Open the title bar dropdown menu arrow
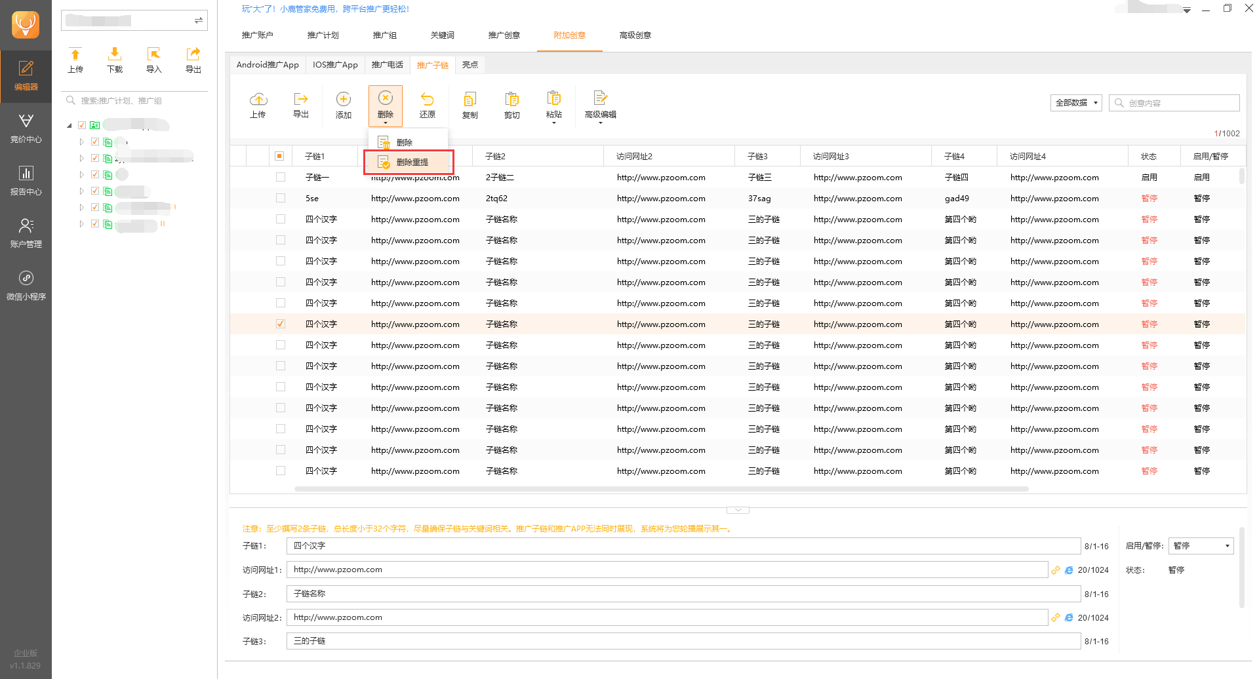Image resolution: width=1259 pixels, height=679 pixels. 1187,10
